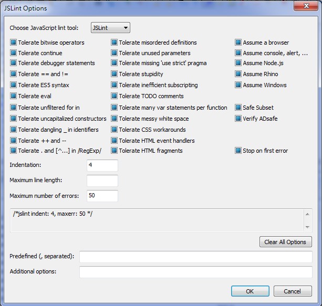This screenshot has width=322, height=306.
Task: Check Stop on first error
Action: (238, 151)
